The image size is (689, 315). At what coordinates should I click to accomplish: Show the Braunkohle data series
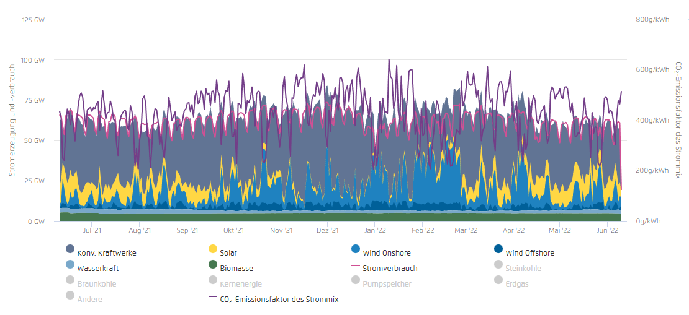click(x=96, y=284)
